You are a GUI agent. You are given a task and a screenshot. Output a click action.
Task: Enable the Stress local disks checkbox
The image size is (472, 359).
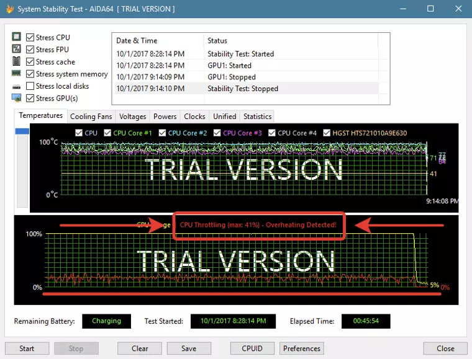point(30,86)
